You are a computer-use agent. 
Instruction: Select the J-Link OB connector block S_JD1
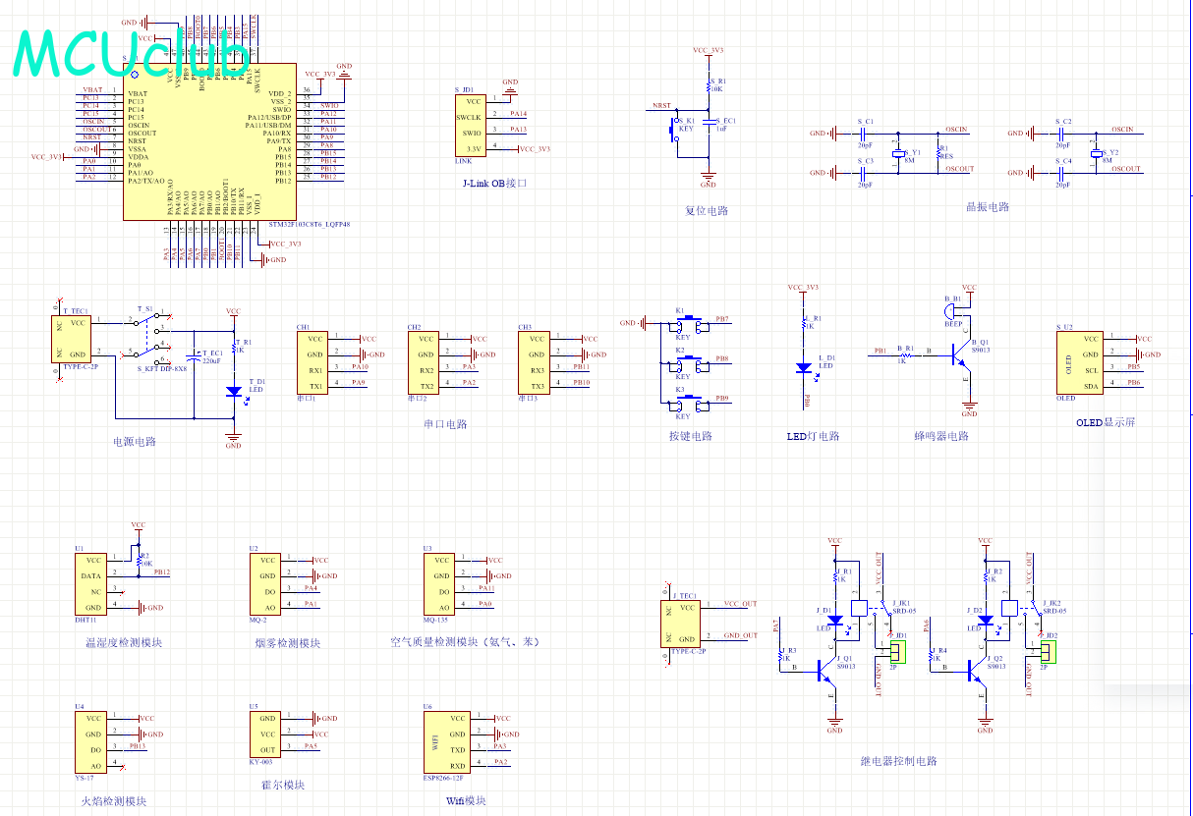(472, 125)
